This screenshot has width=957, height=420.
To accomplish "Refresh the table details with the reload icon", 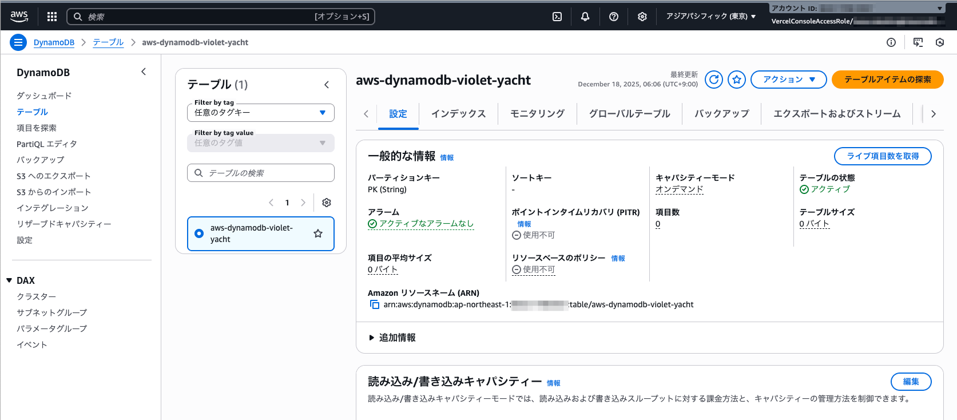I will pos(713,80).
